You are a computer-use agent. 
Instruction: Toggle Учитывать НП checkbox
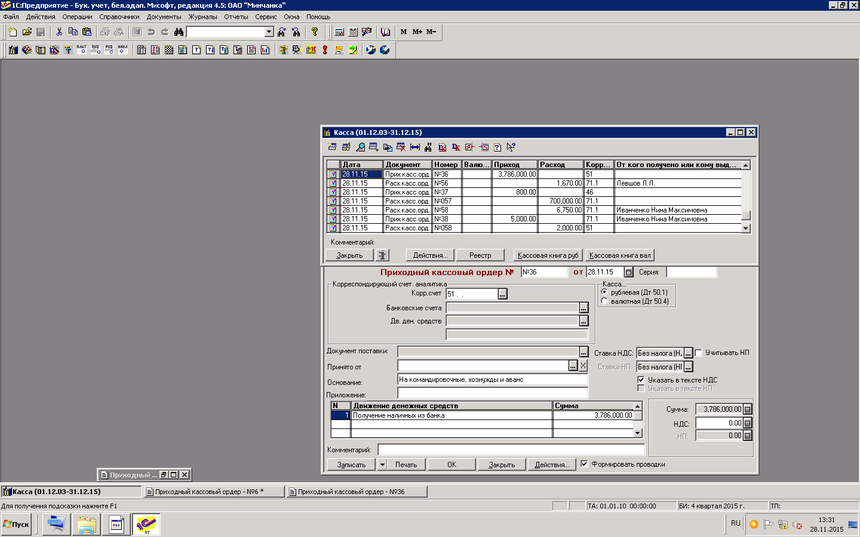698,353
